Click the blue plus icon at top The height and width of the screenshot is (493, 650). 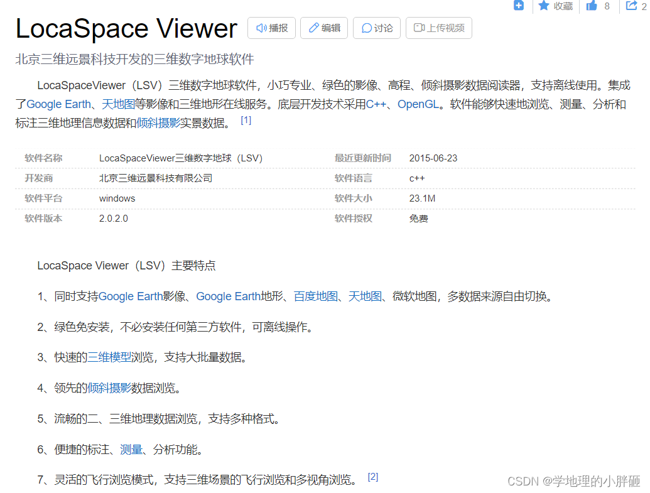(519, 6)
